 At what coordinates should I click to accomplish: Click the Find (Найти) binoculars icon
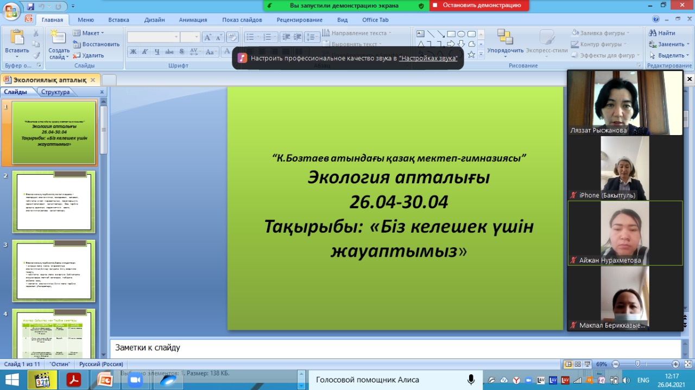[x=653, y=33]
